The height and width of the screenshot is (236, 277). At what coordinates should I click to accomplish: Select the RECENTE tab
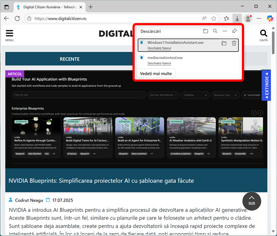[69, 59]
